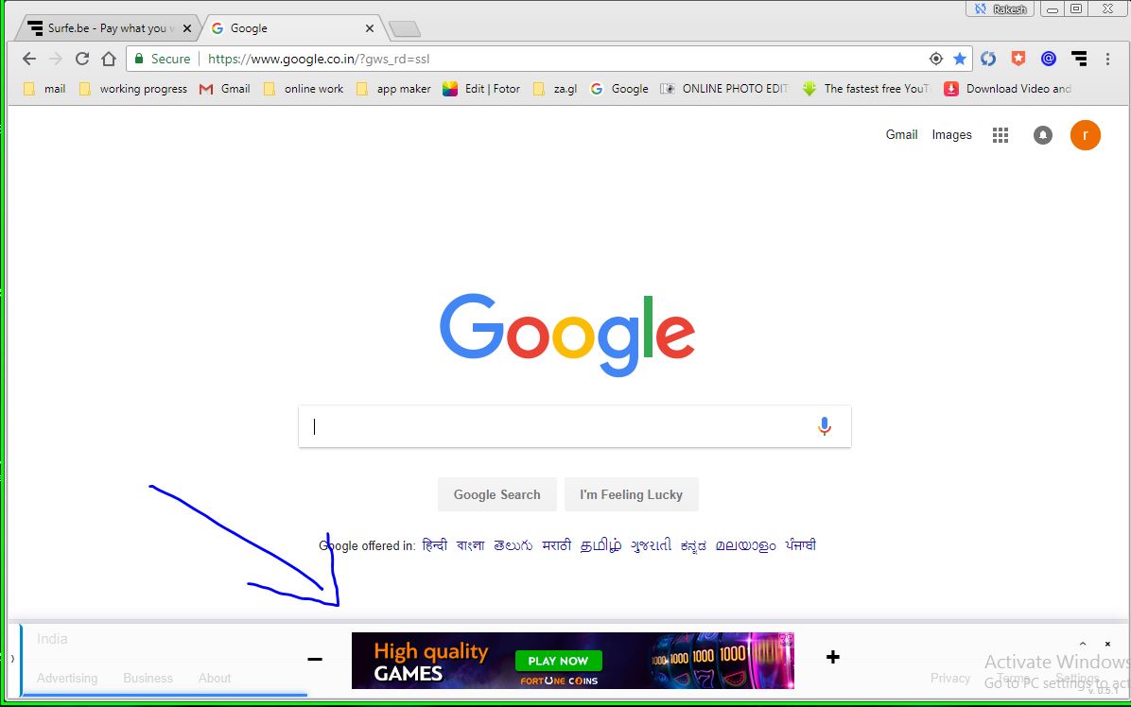Click the Rakesh profile button

(x=1000, y=9)
